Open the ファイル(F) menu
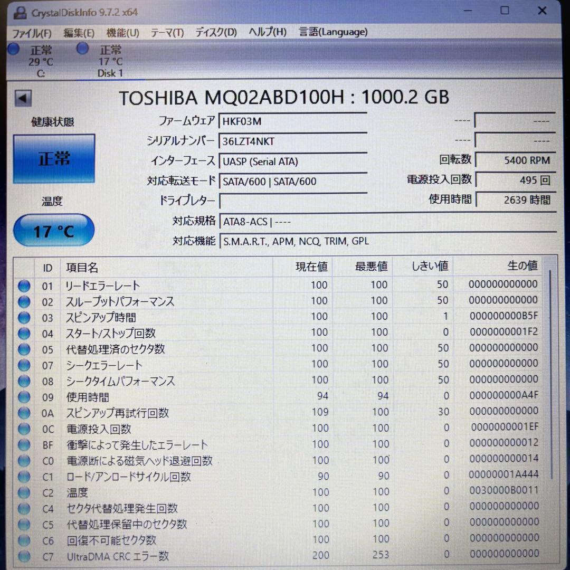Screen dimensions: 570x570 tap(31, 32)
